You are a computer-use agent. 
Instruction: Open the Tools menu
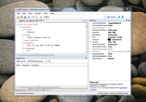(45, 14)
